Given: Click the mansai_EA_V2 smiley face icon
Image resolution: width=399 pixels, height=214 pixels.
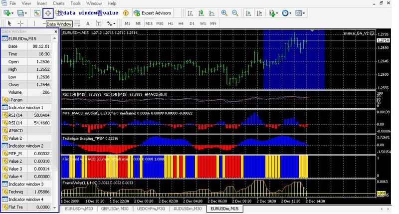Looking at the screenshot, I should click(372, 33).
